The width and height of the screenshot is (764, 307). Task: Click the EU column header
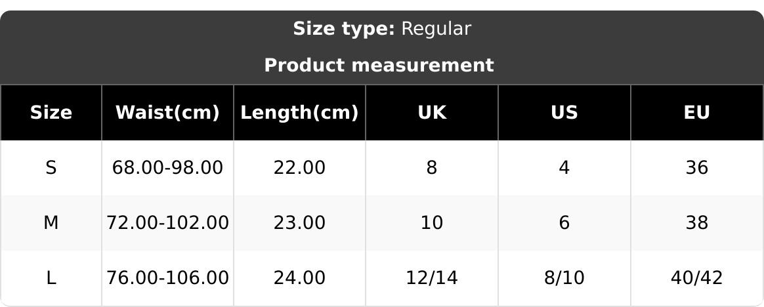coord(696,113)
